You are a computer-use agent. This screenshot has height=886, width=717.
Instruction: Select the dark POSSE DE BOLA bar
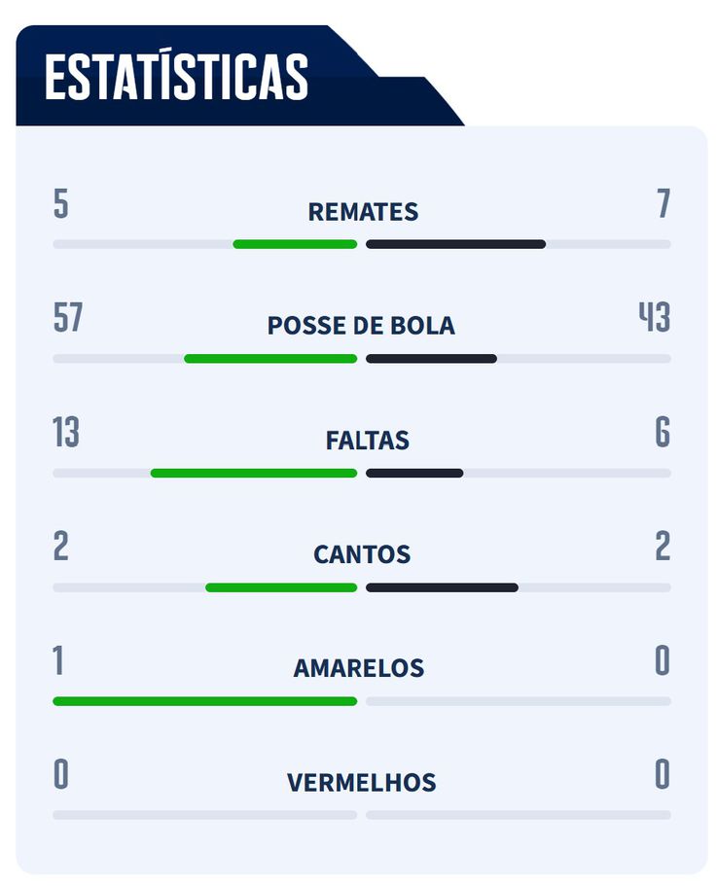tap(431, 359)
